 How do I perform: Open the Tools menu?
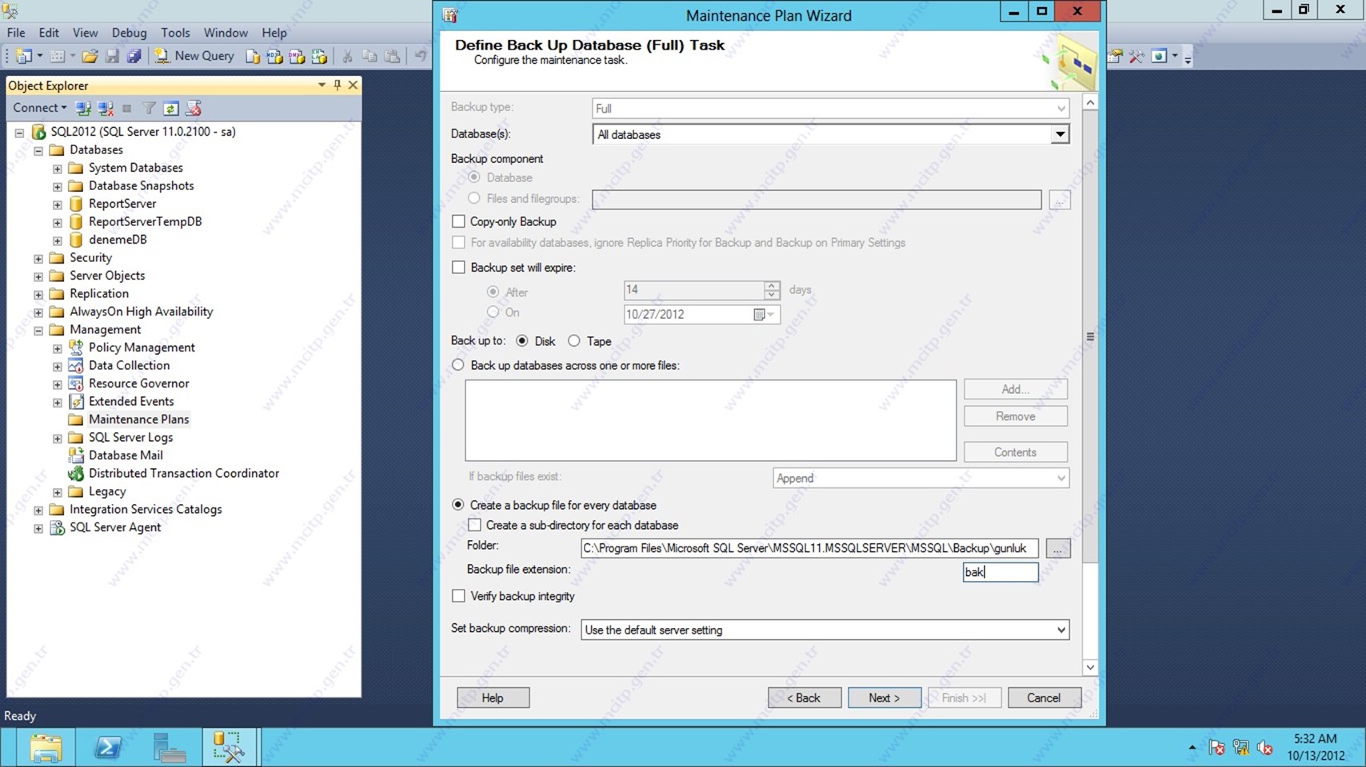[175, 33]
